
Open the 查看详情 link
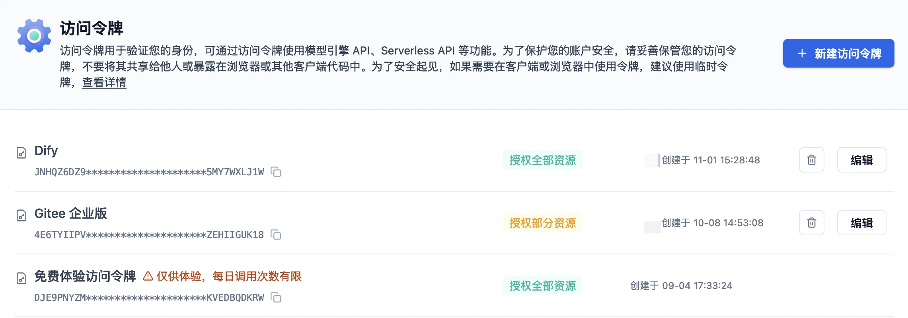coord(104,83)
